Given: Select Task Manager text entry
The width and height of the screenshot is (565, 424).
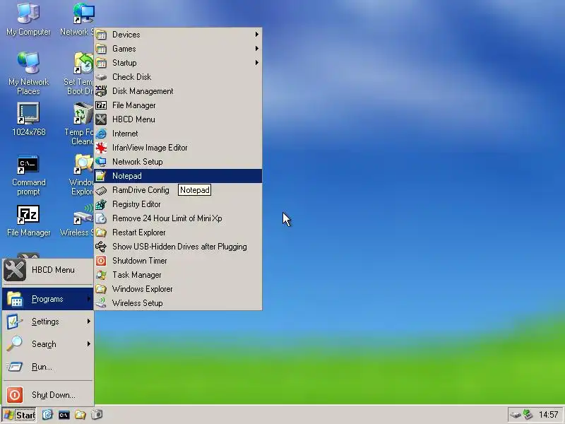Looking at the screenshot, I should point(136,275).
